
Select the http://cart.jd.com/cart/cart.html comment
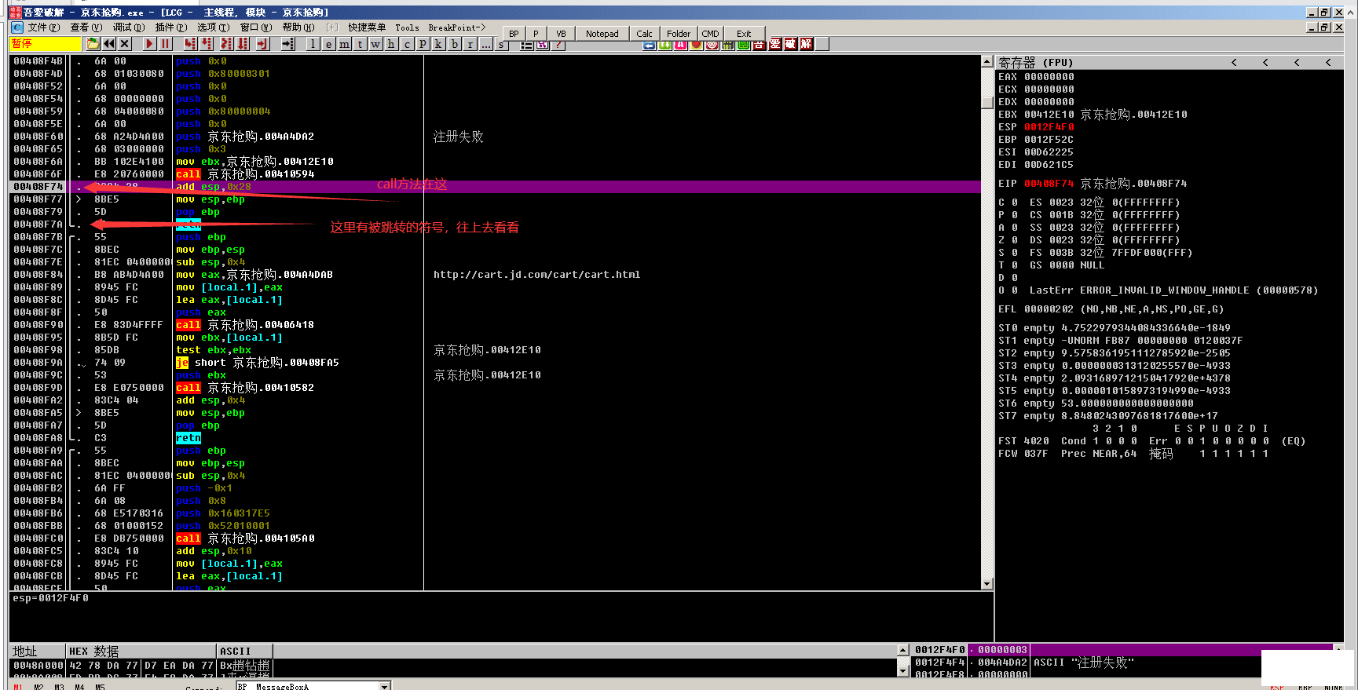coord(536,275)
